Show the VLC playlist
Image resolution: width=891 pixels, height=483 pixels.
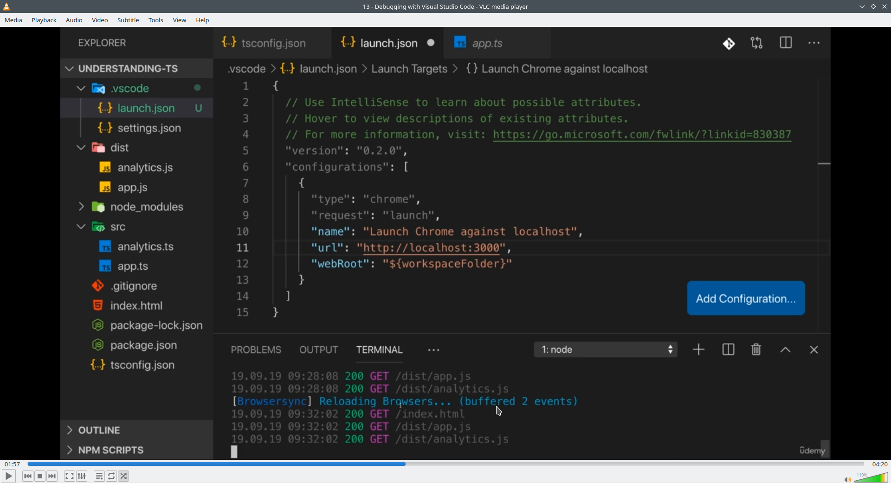click(x=99, y=476)
